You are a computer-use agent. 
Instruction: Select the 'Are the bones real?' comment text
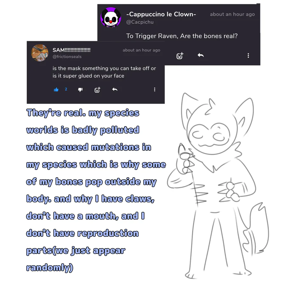click(182, 36)
